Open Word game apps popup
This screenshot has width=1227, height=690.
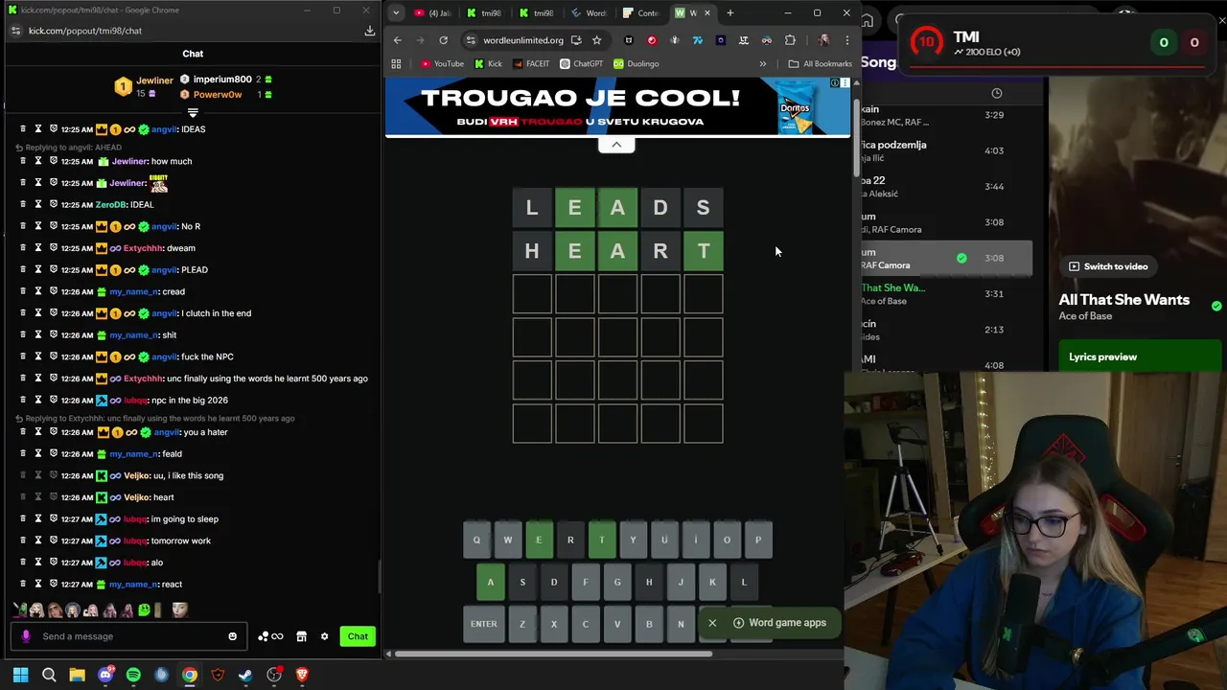pos(779,623)
